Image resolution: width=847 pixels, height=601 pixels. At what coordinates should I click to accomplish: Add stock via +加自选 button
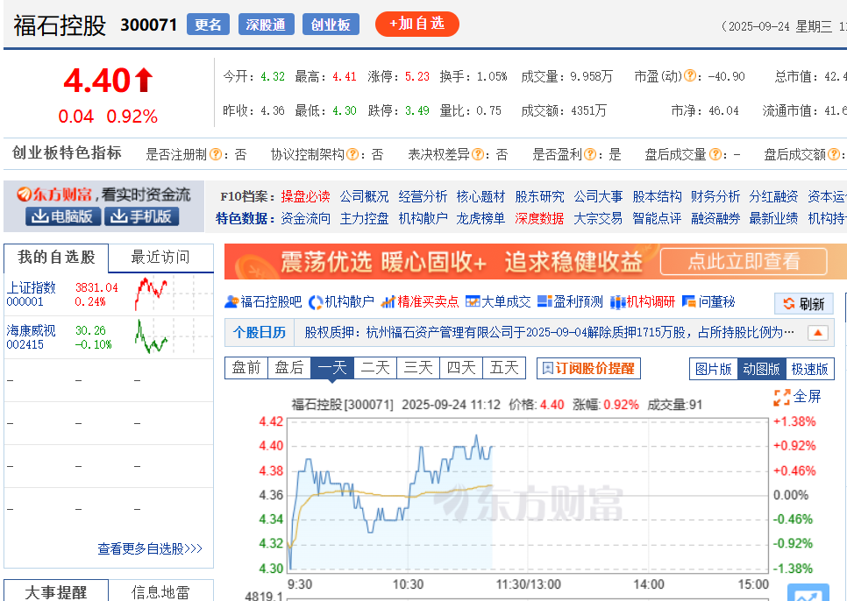(417, 25)
